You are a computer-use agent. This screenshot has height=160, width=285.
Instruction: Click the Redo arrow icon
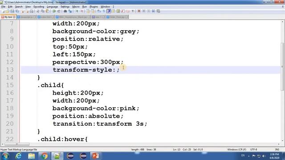point(59,11)
